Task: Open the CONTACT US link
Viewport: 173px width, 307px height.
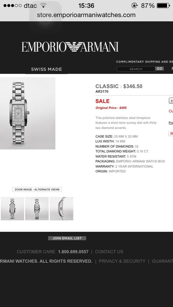Action: point(109,252)
